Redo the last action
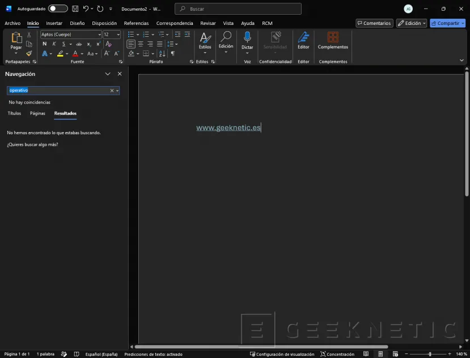 click(x=100, y=8)
